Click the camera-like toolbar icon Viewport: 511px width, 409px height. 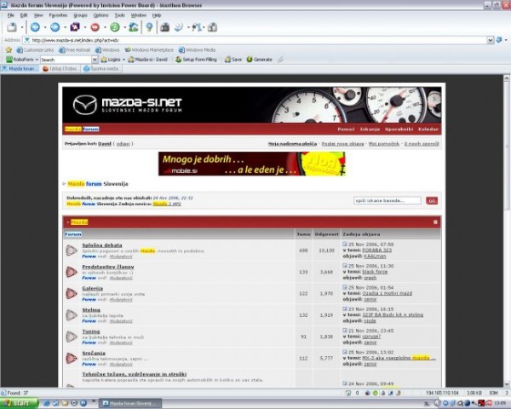coord(165,27)
